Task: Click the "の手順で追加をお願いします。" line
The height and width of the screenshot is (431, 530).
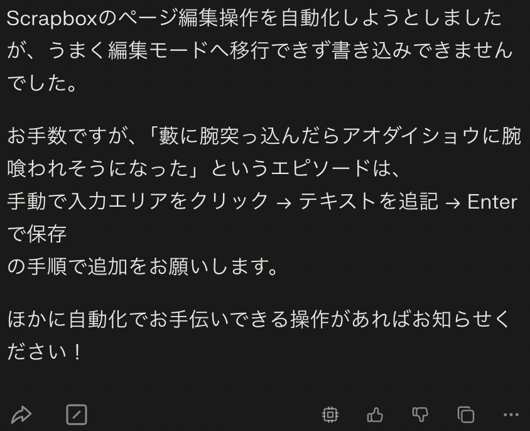Action: click(x=143, y=266)
